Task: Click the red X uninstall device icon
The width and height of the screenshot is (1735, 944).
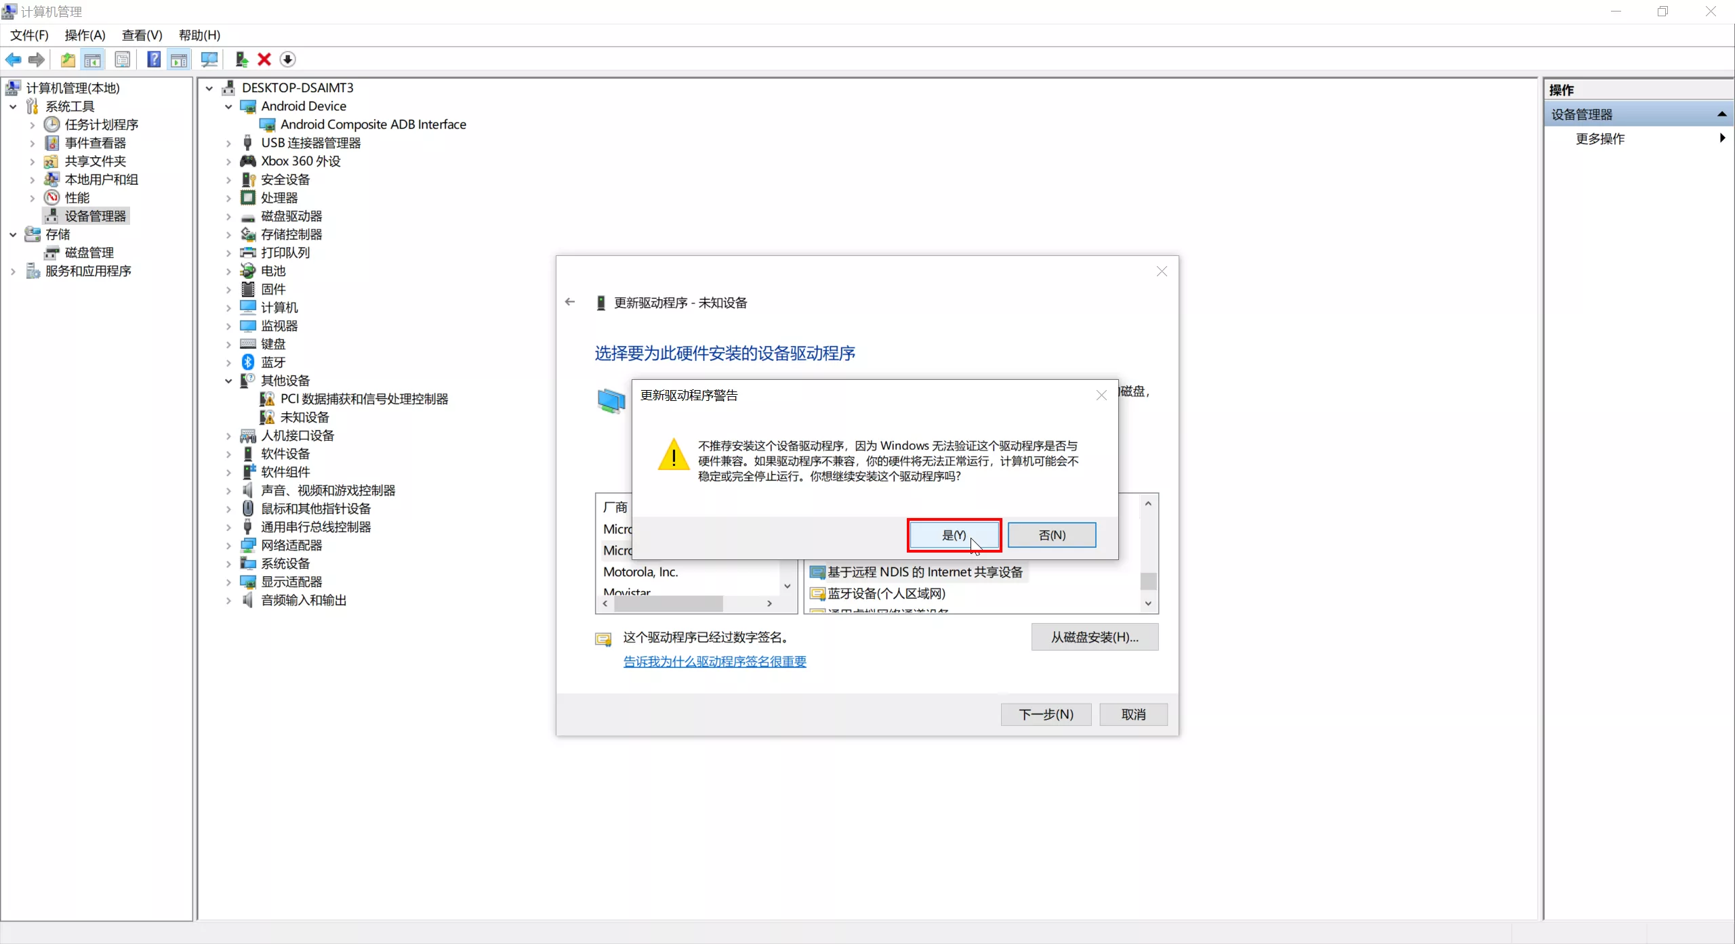Action: tap(264, 60)
